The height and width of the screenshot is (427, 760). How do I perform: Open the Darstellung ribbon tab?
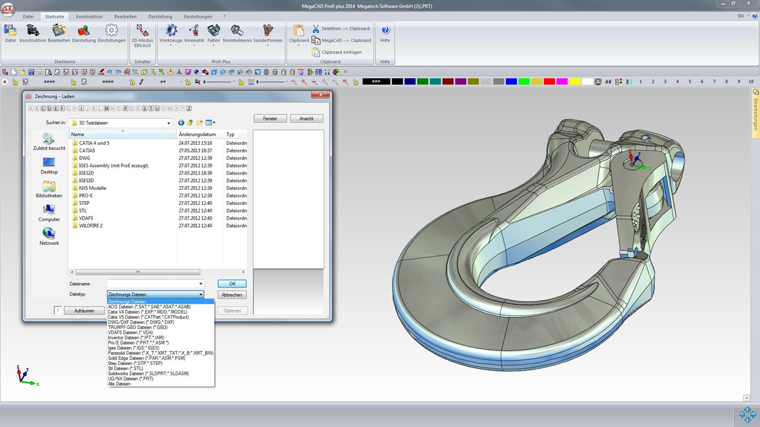click(x=160, y=16)
